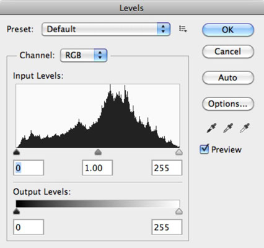264x248 pixels.
Task: Click the input shadows field showing 0
Action: click(x=29, y=167)
